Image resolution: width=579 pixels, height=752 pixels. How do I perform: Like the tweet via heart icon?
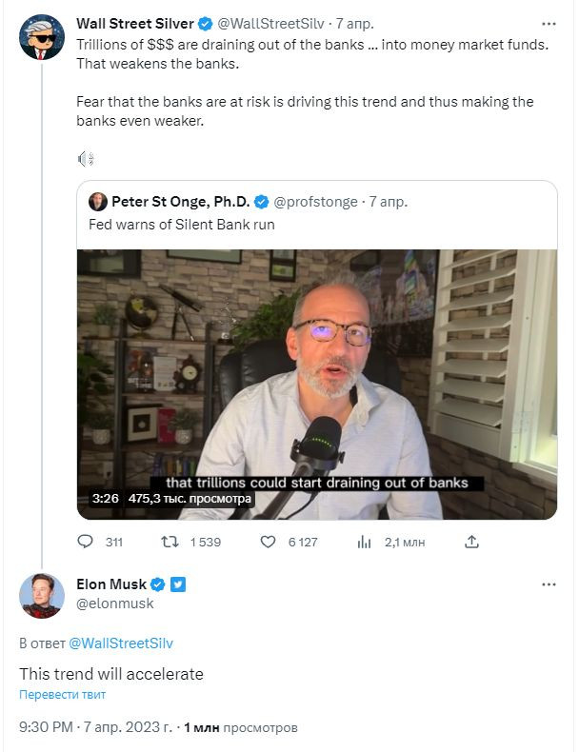point(269,542)
